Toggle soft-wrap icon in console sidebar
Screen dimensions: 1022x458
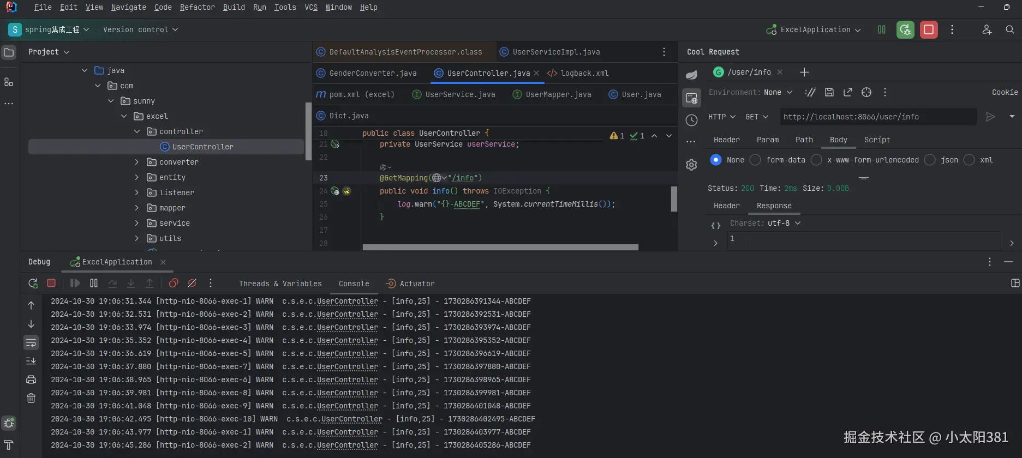(31, 342)
